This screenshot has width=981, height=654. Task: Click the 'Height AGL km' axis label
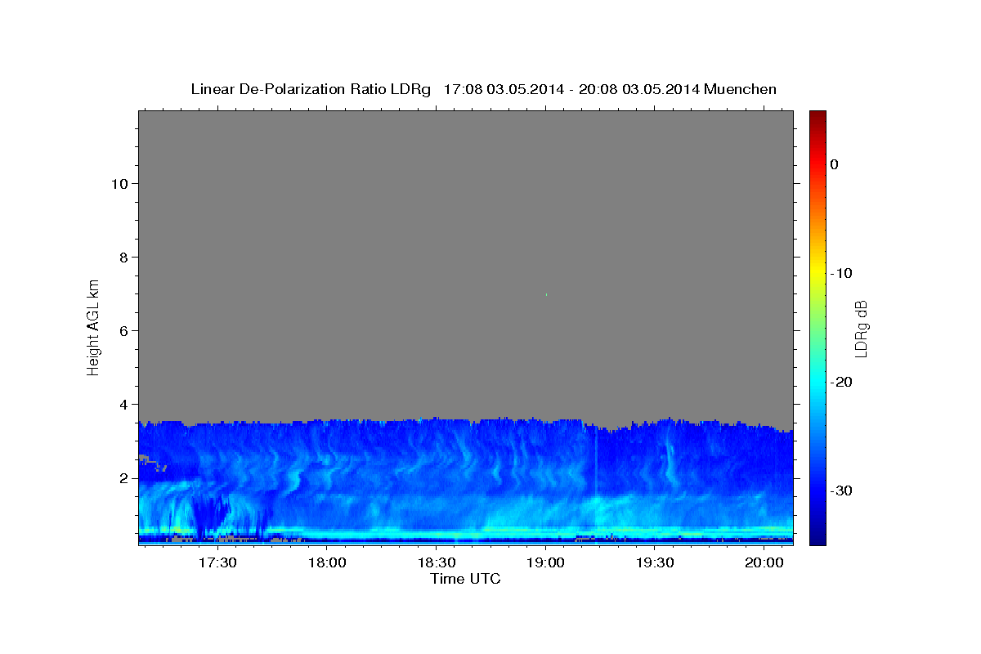tap(94, 326)
